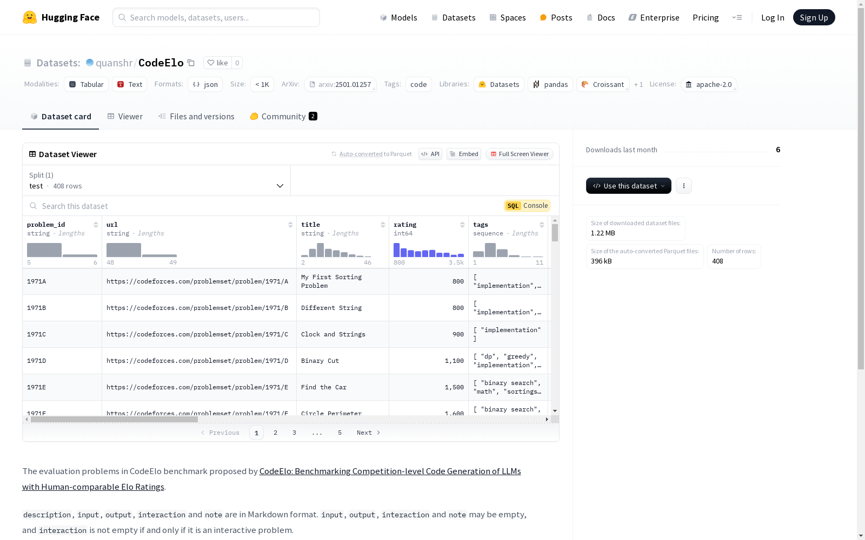Open Spaces in top navigation
The image size is (865, 540).
[508, 17]
